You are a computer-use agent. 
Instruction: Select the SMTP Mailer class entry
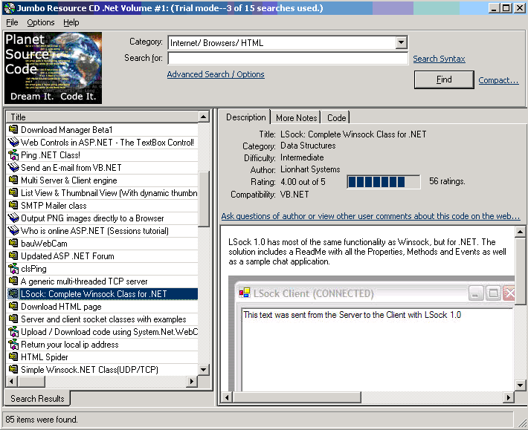(x=103, y=206)
